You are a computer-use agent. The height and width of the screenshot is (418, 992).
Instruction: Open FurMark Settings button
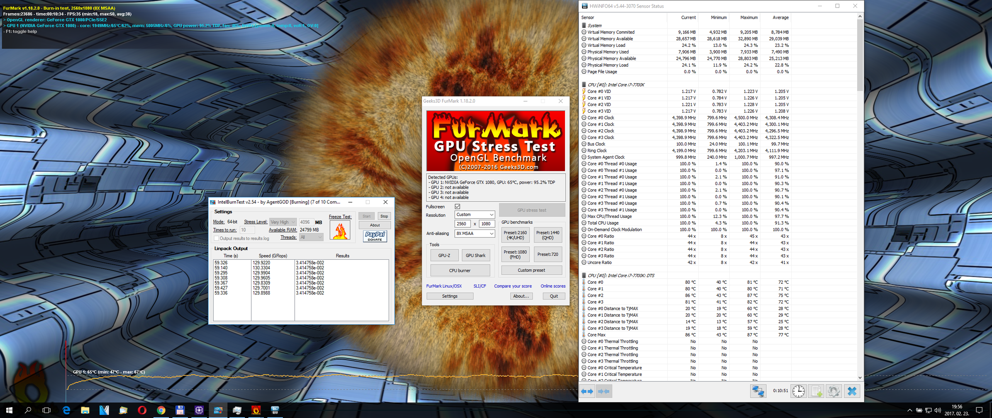coord(450,296)
